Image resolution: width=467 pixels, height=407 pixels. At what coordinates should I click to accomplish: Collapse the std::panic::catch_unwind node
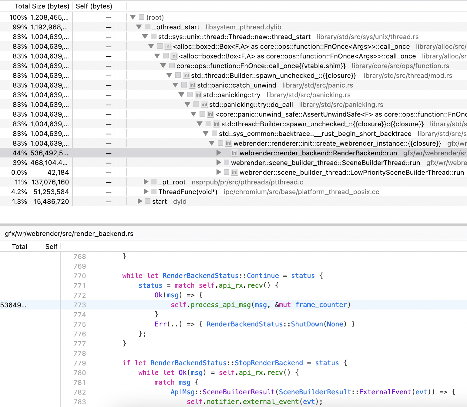(175, 85)
